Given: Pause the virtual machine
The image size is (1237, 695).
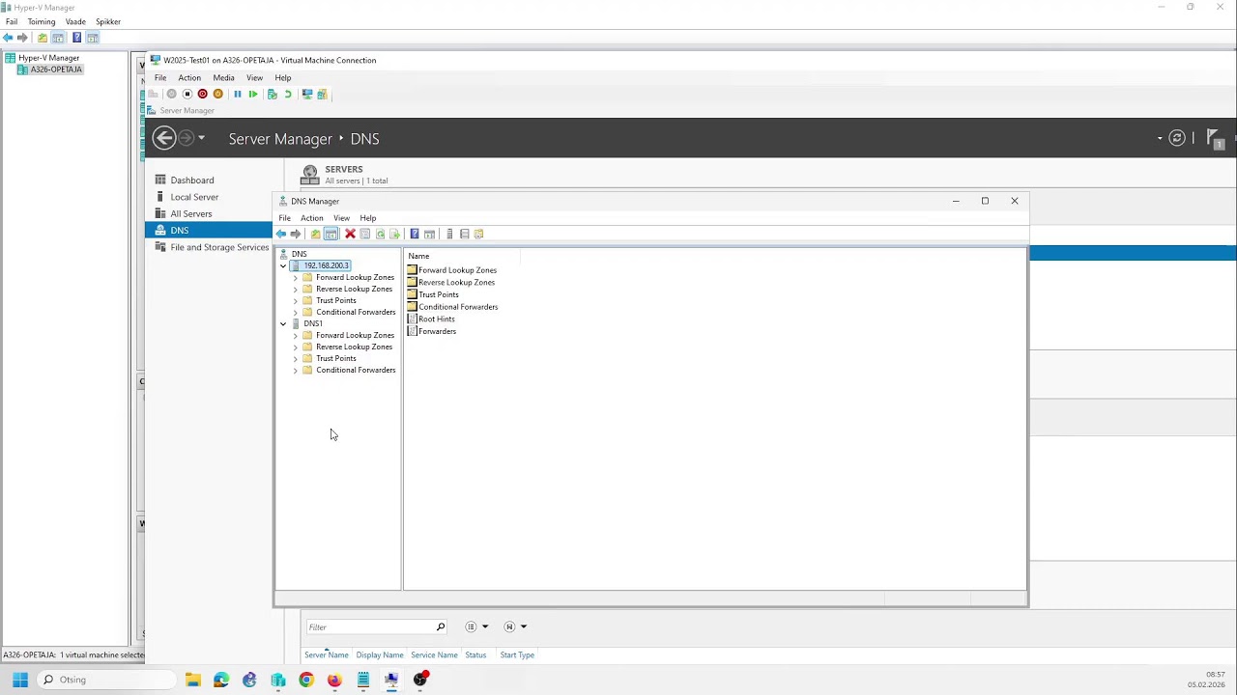Looking at the screenshot, I should 238,94.
